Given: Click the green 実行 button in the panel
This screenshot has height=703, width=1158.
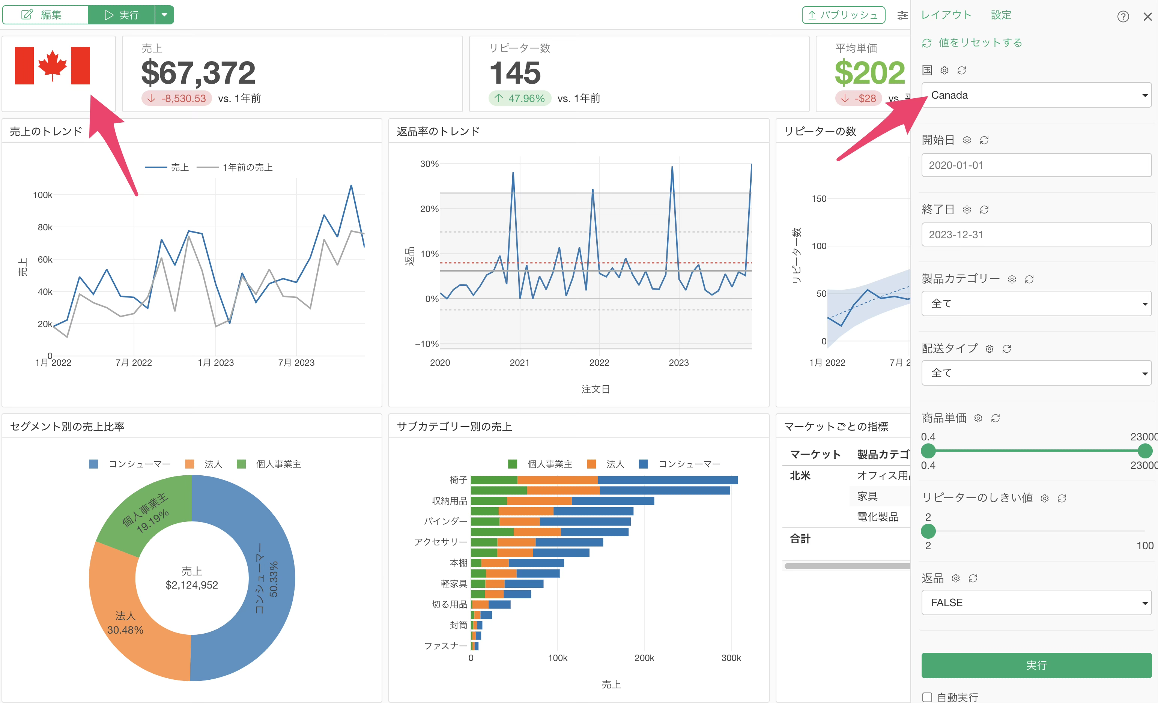Looking at the screenshot, I should coord(1036,665).
